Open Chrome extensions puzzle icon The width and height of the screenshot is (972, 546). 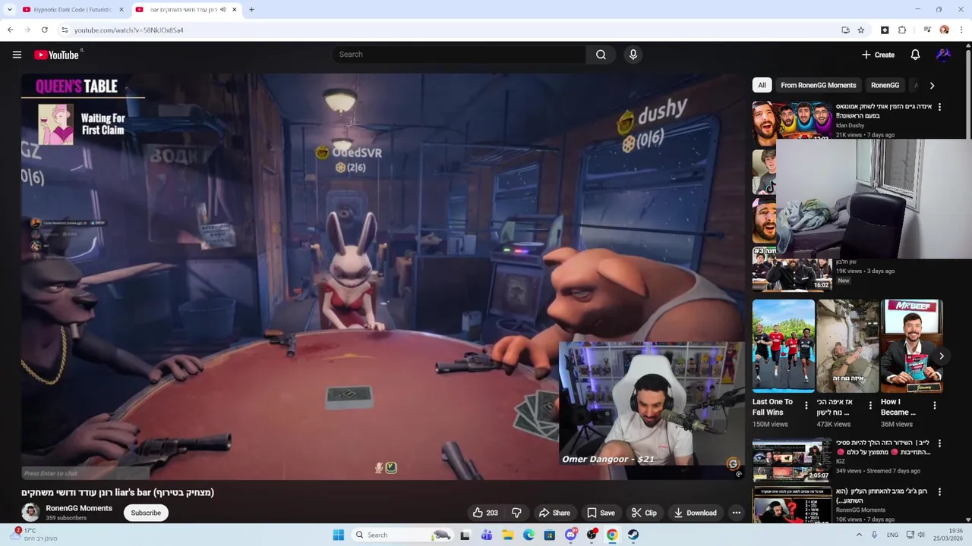click(902, 30)
